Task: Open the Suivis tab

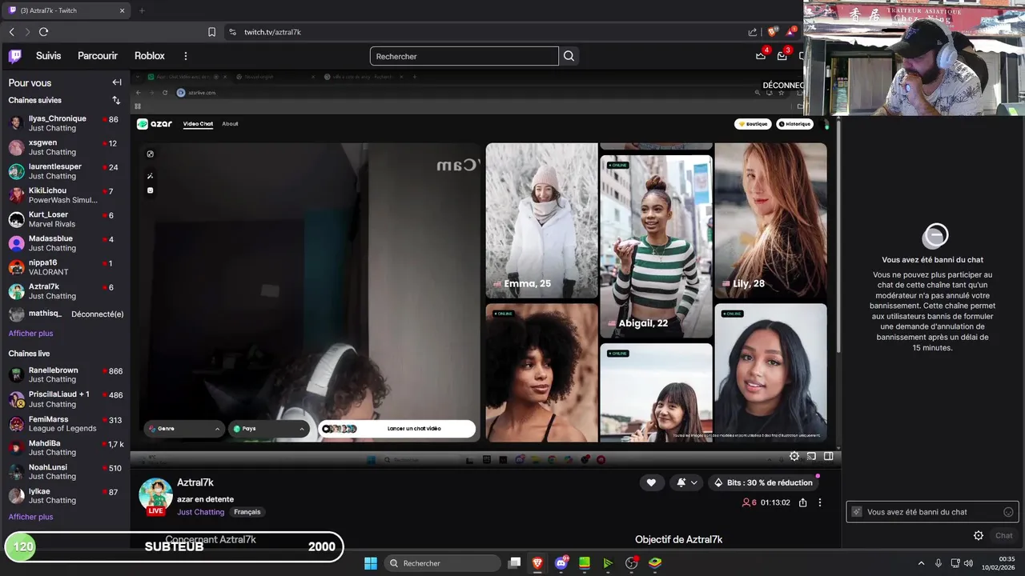Action: [48, 56]
